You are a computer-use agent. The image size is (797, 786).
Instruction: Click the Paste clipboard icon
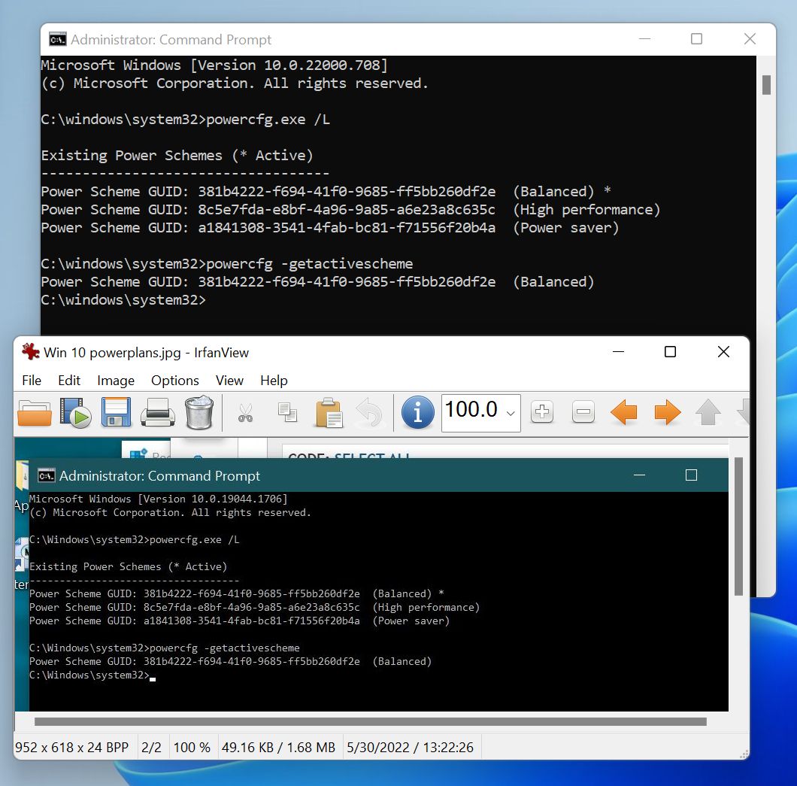[x=329, y=412]
